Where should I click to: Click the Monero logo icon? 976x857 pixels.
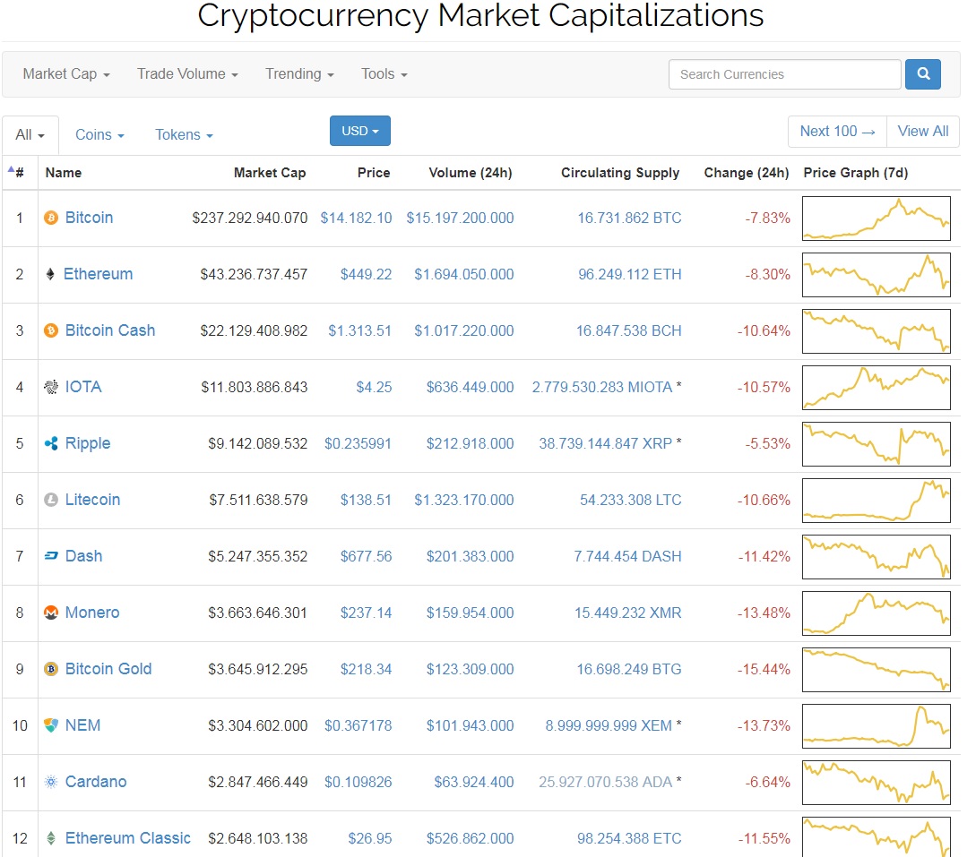click(51, 613)
